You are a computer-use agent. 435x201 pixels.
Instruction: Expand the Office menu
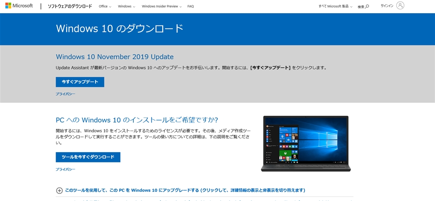tap(105, 6)
